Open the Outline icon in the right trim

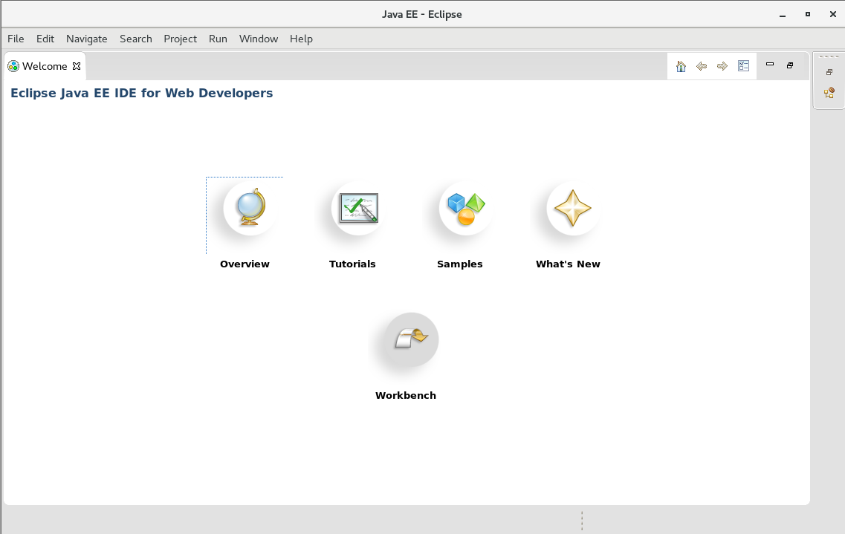[x=829, y=93]
